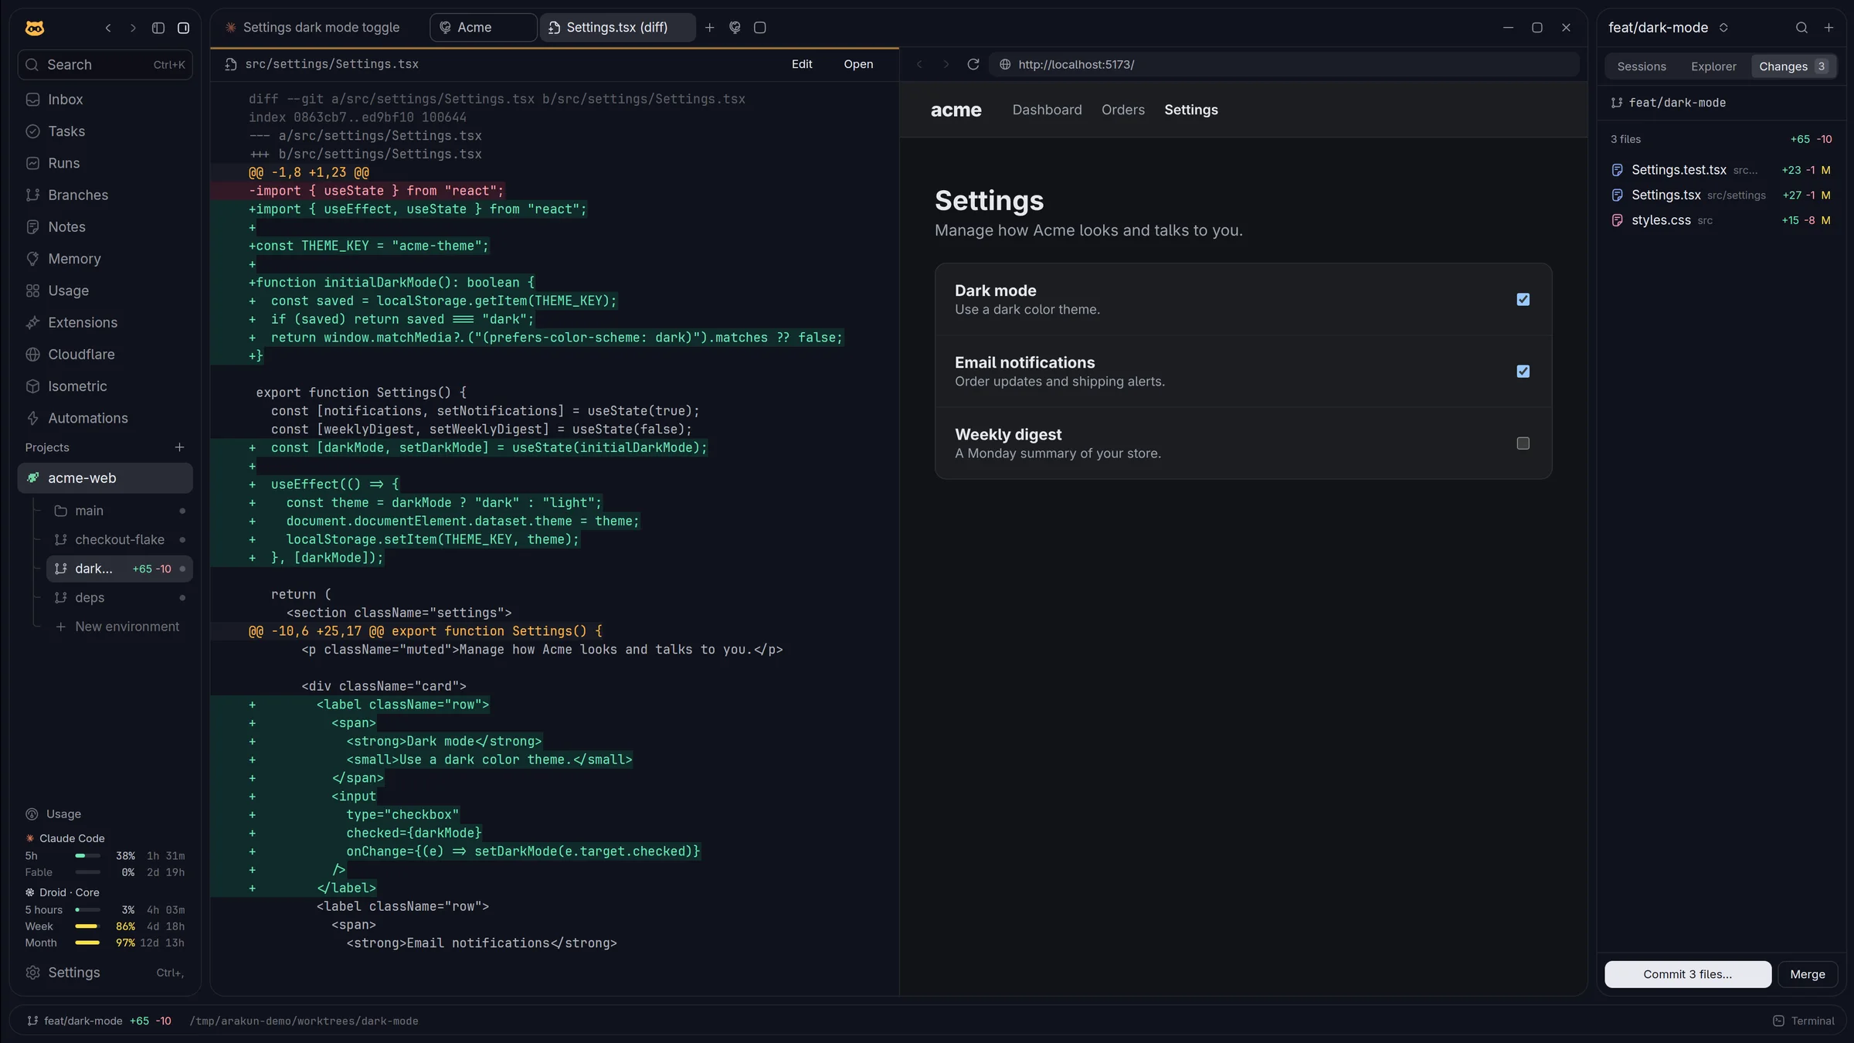
Task: Click the search icon in feat/dark-mode panel
Action: pos(1801,28)
